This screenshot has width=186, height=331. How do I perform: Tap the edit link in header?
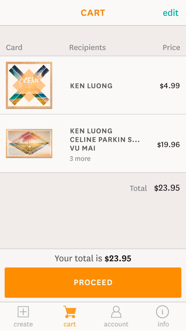tap(171, 13)
